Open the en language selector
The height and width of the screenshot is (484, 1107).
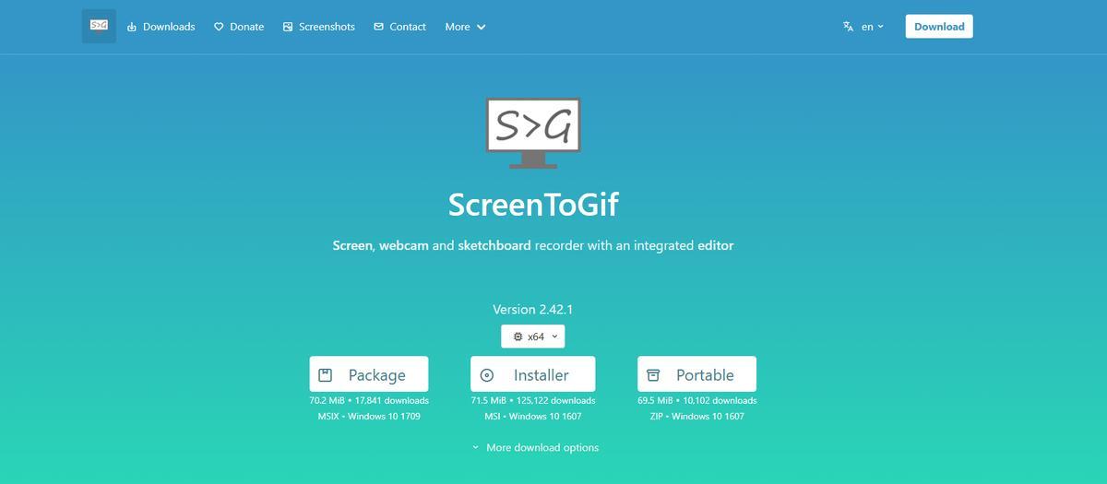pos(863,27)
